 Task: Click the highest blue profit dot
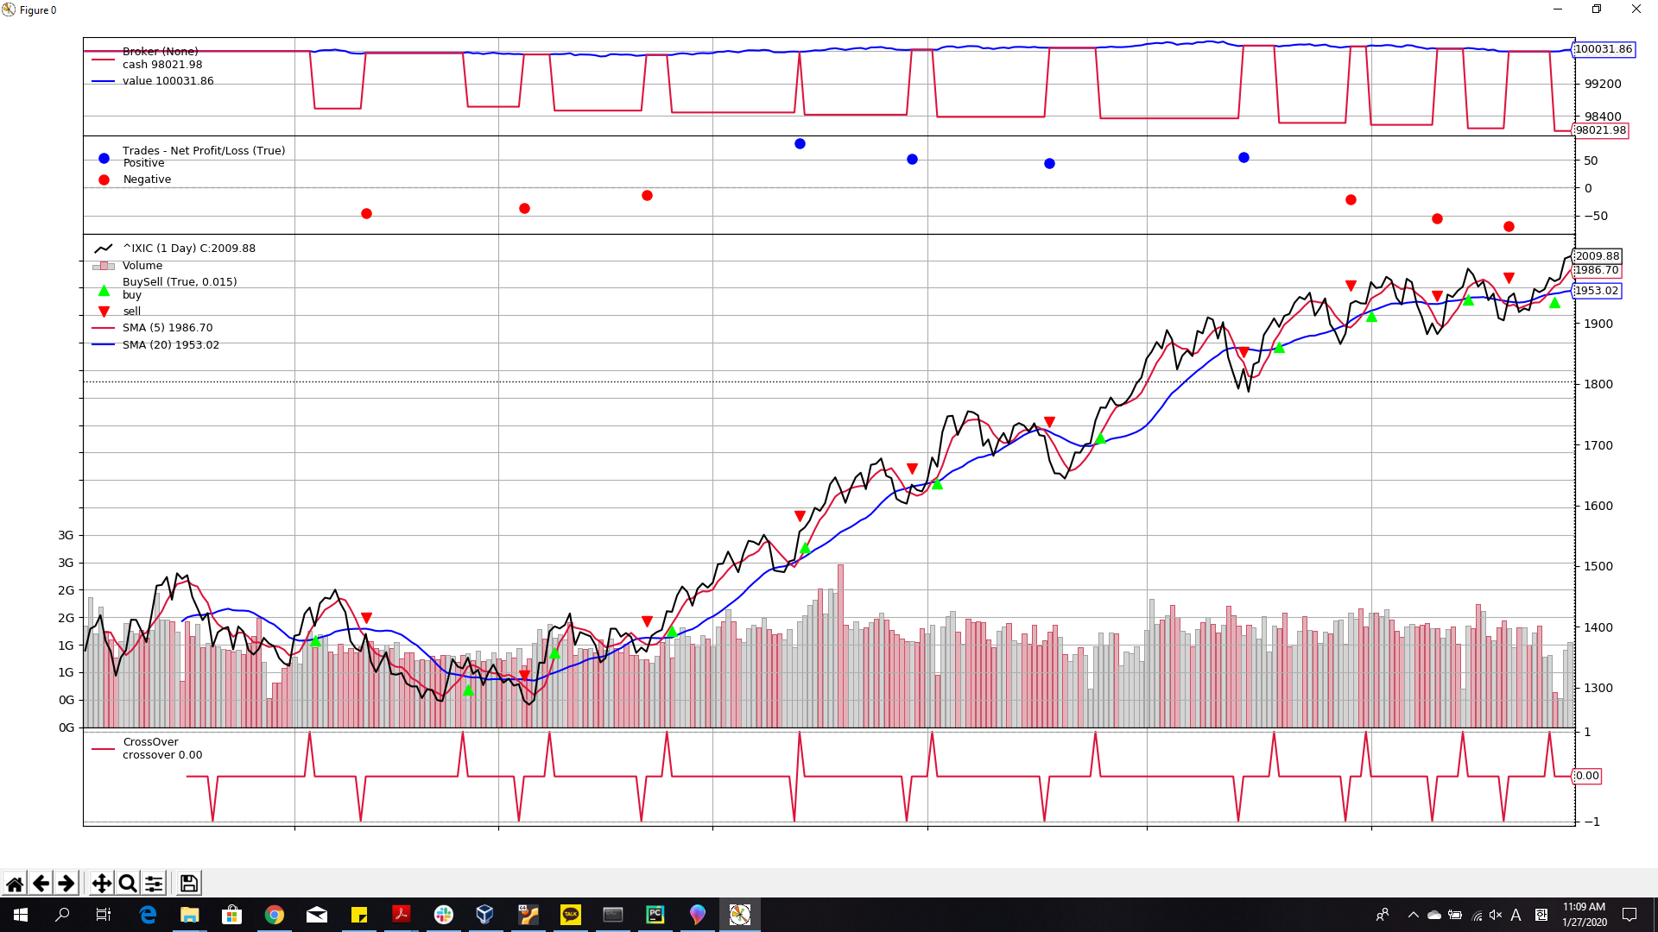(x=800, y=143)
